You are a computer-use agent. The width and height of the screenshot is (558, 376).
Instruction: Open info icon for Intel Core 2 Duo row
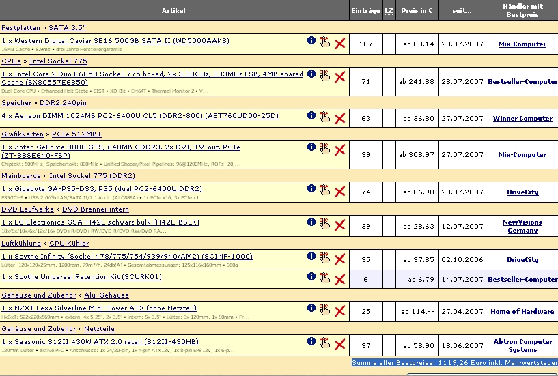point(311,74)
